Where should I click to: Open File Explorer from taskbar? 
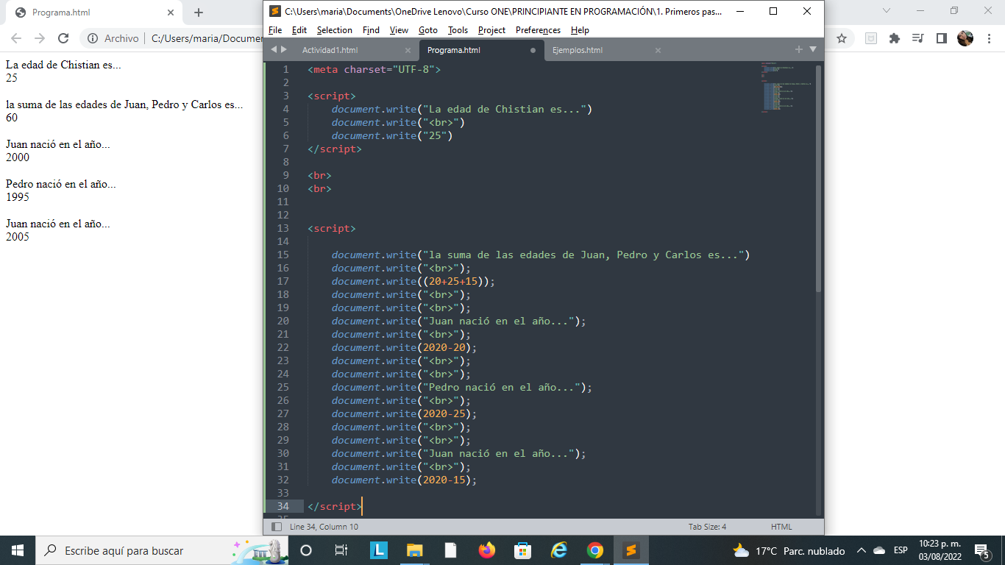[415, 550]
